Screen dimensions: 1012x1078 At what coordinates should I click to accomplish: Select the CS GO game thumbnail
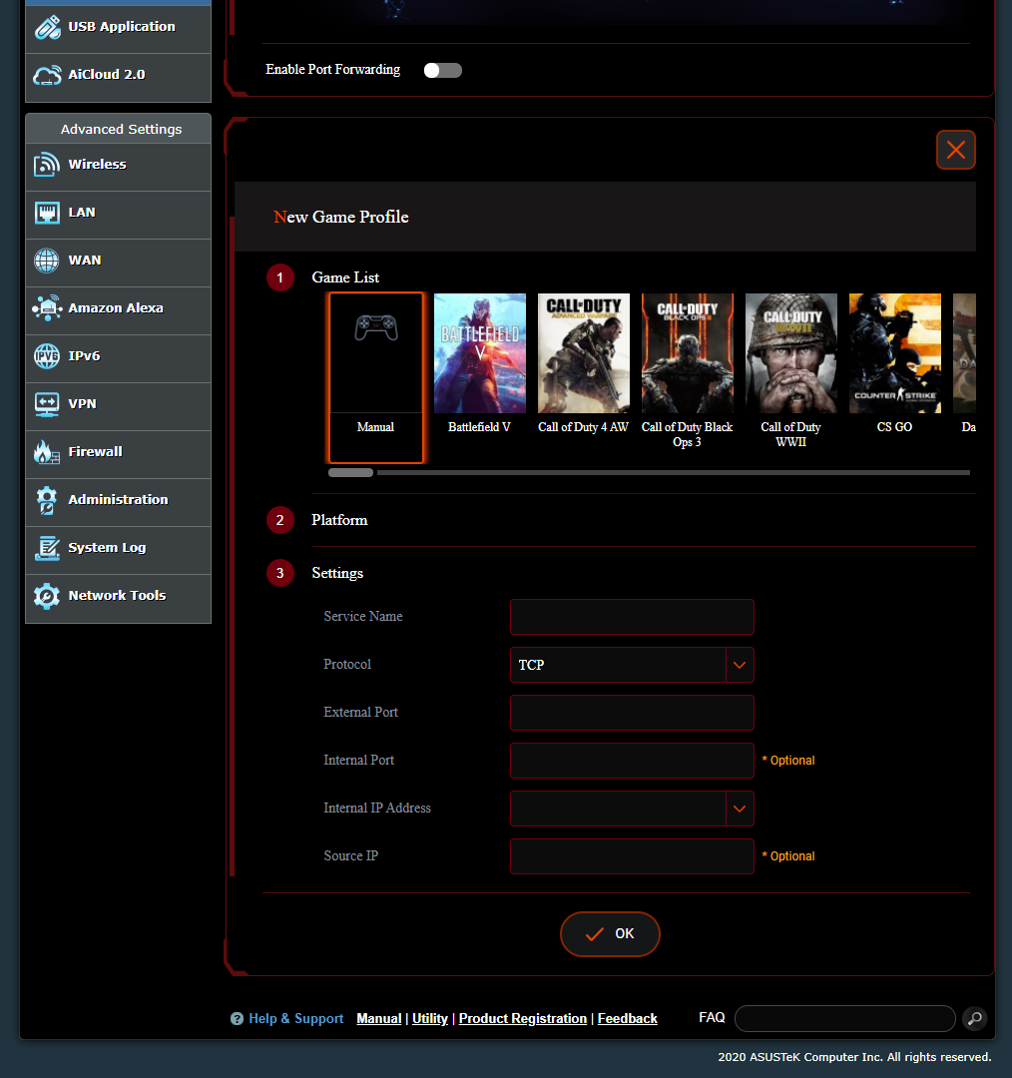pyautogui.click(x=894, y=353)
